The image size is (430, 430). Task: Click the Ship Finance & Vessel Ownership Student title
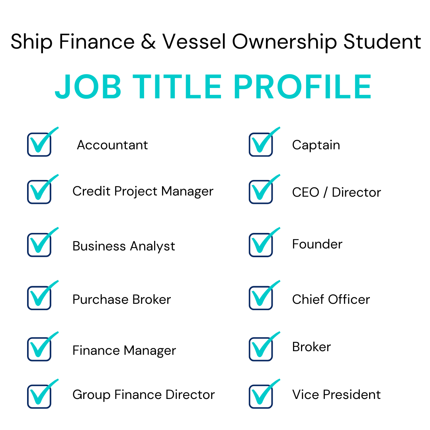pos(215,42)
